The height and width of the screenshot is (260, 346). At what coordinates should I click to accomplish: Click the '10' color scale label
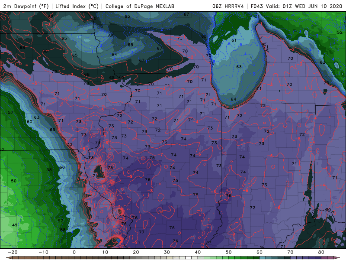coord(105,252)
